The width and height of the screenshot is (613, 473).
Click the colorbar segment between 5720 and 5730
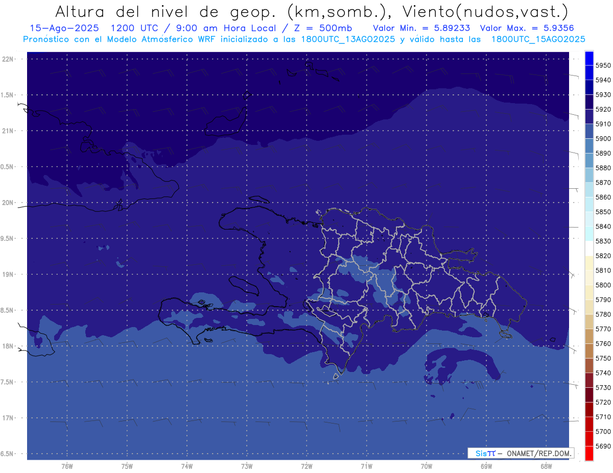(588, 394)
